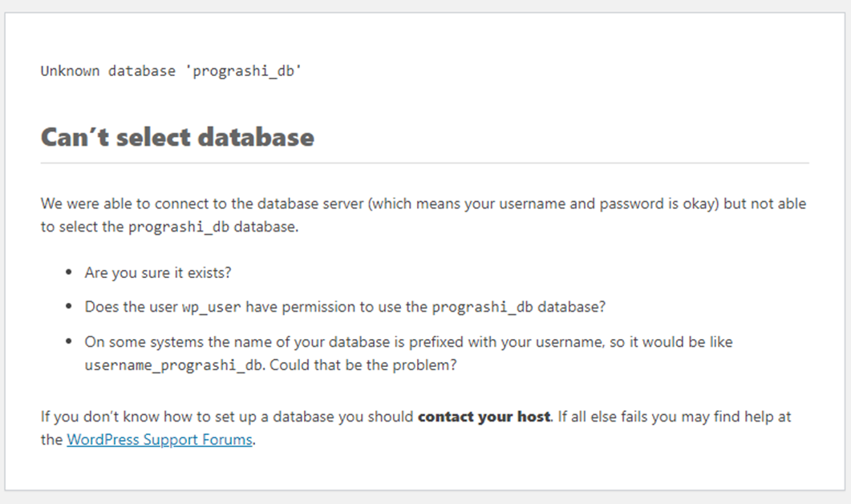Click the horizontal divider under the heading
The height and width of the screenshot is (504, 851).
(x=424, y=163)
